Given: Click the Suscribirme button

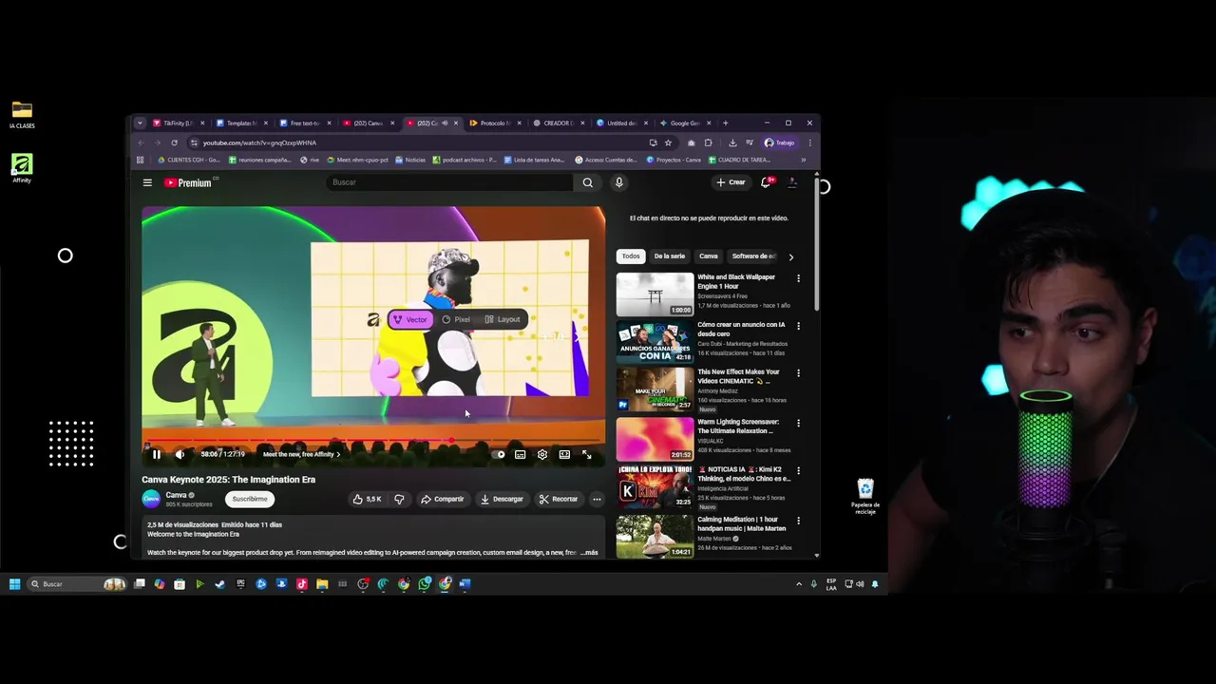Looking at the screenshot, I should [x=250, y=499].
